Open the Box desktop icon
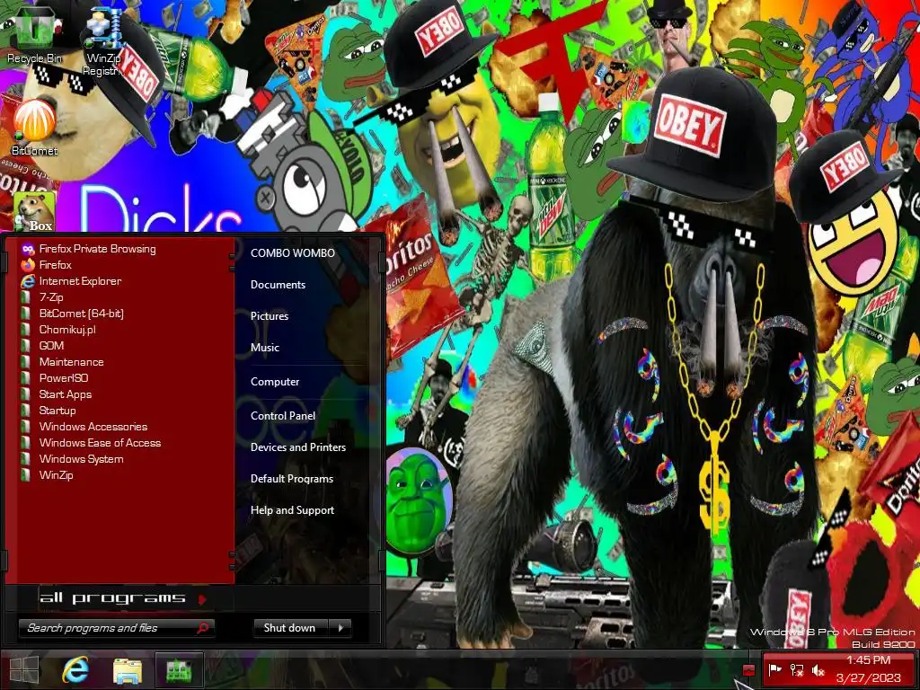Viewport: 920px width, 690px height. (x=34, y=211)
